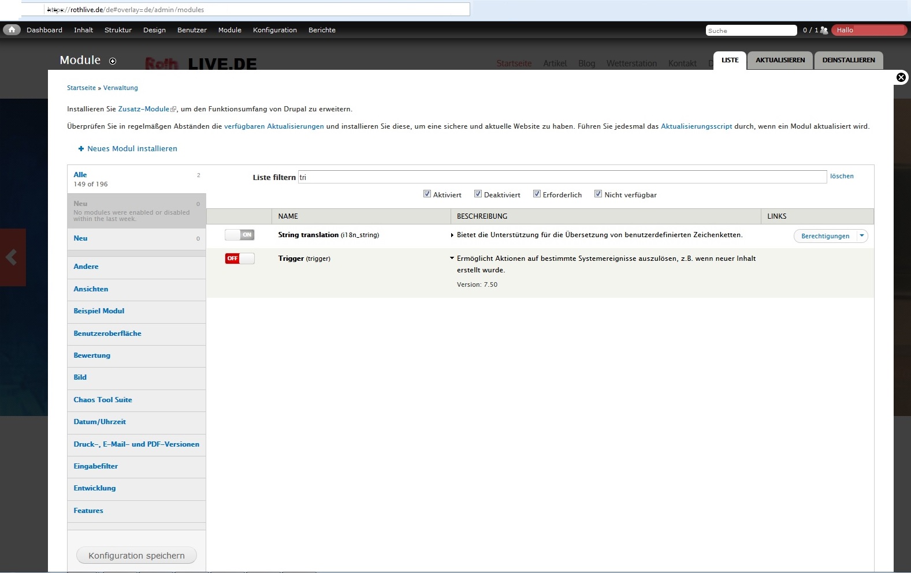This screenshot has width=911, height=573.
Task: Select the Eingabefilter category
Action: click(136, 466)
